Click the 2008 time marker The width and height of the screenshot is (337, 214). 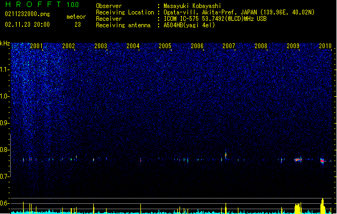[x=261, y=45]
